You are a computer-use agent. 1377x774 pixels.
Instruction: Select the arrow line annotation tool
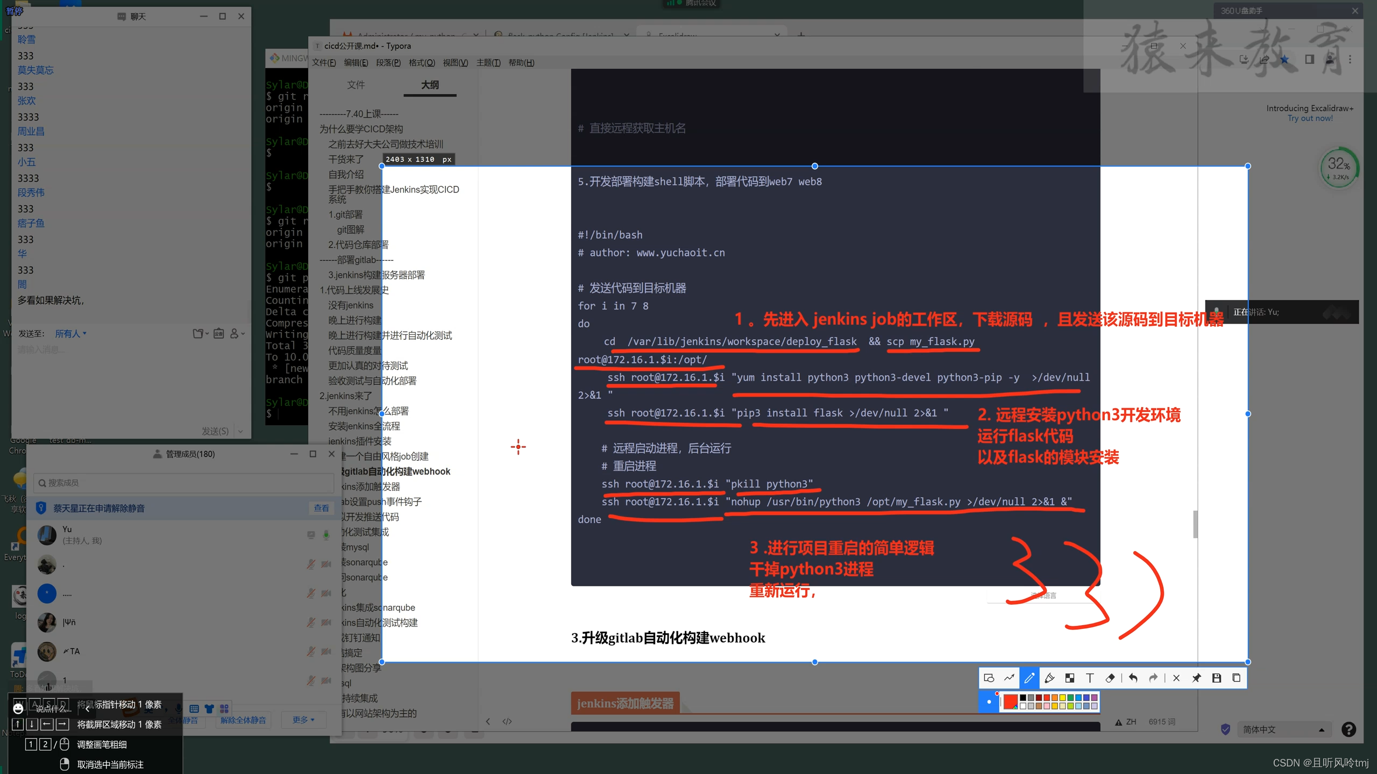tap(1009, 678)
